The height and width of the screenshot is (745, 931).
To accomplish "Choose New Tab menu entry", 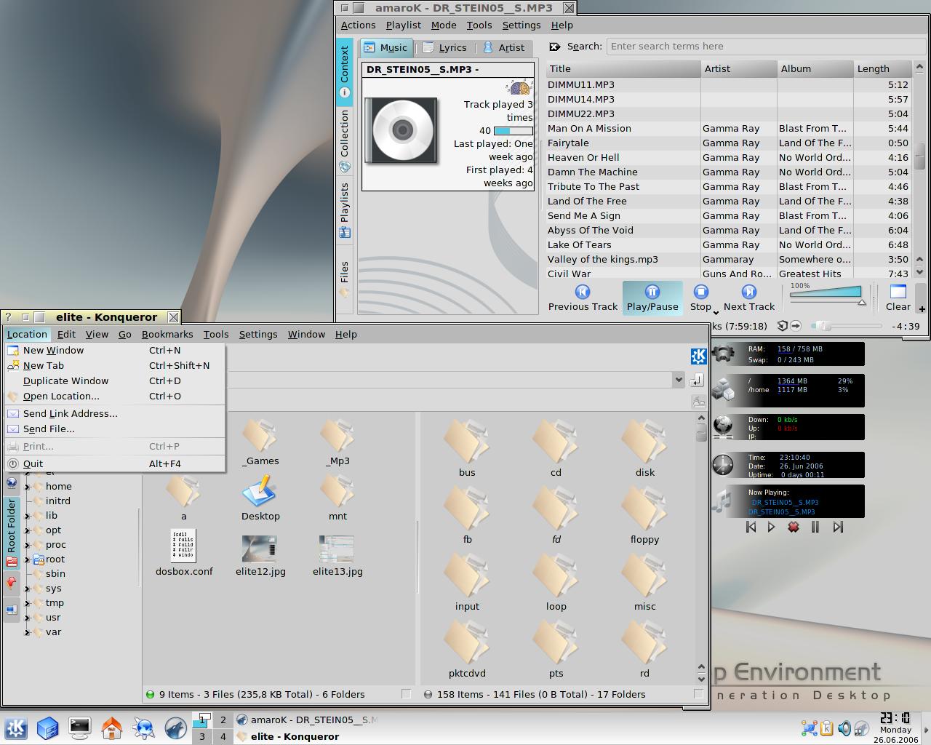I will pyautogui.click(x=114, y=365).
